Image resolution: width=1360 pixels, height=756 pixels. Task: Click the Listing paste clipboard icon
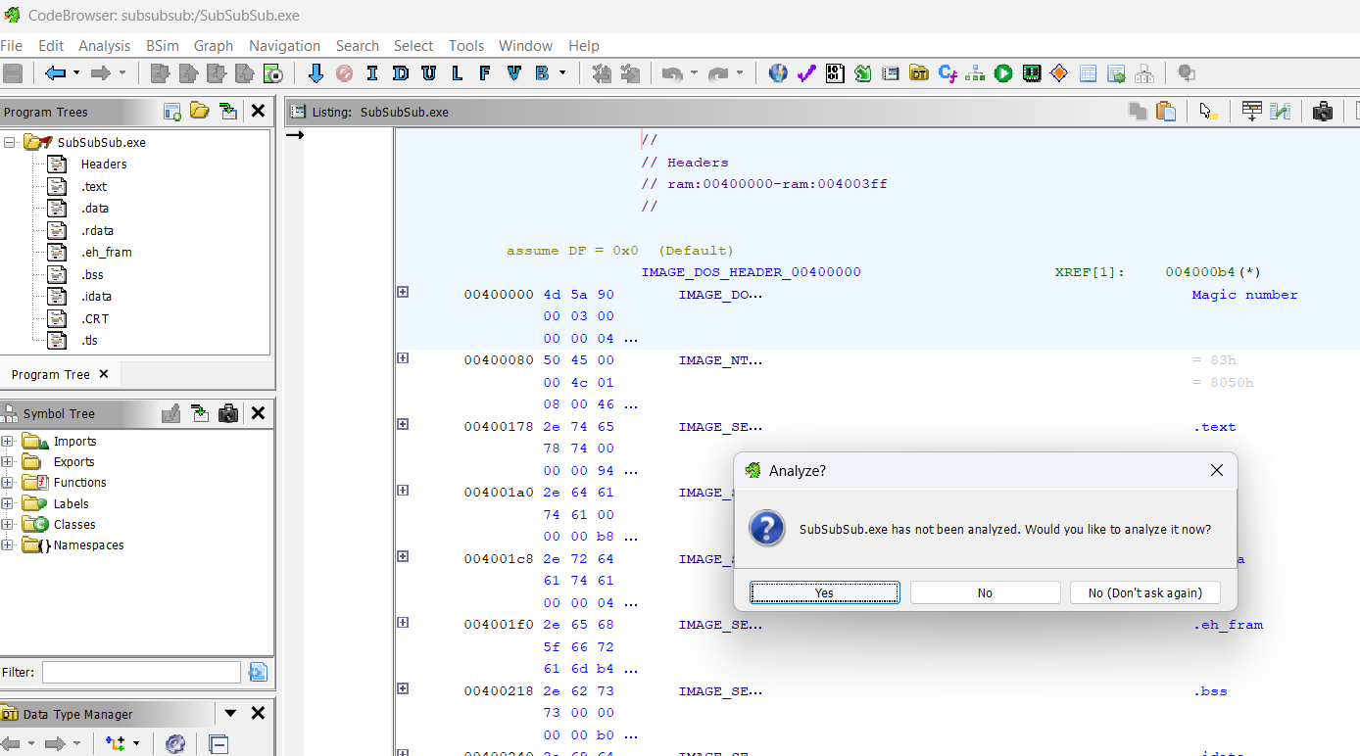(1166, 112)
